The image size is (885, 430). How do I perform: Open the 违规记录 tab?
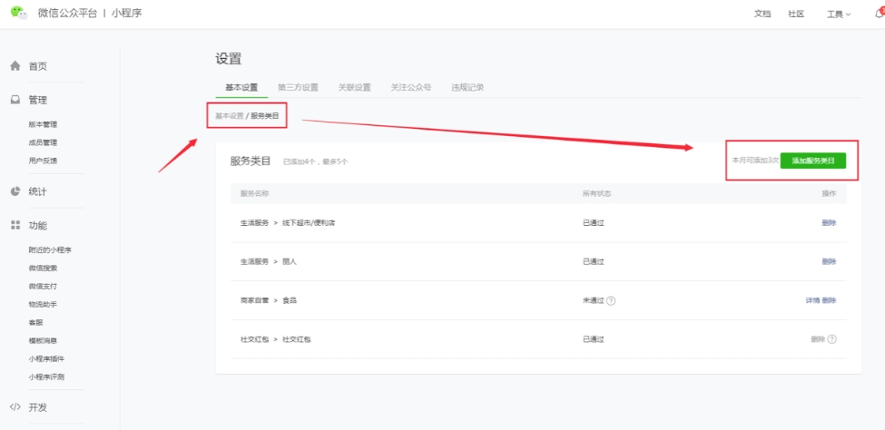[x=467, y=87]
